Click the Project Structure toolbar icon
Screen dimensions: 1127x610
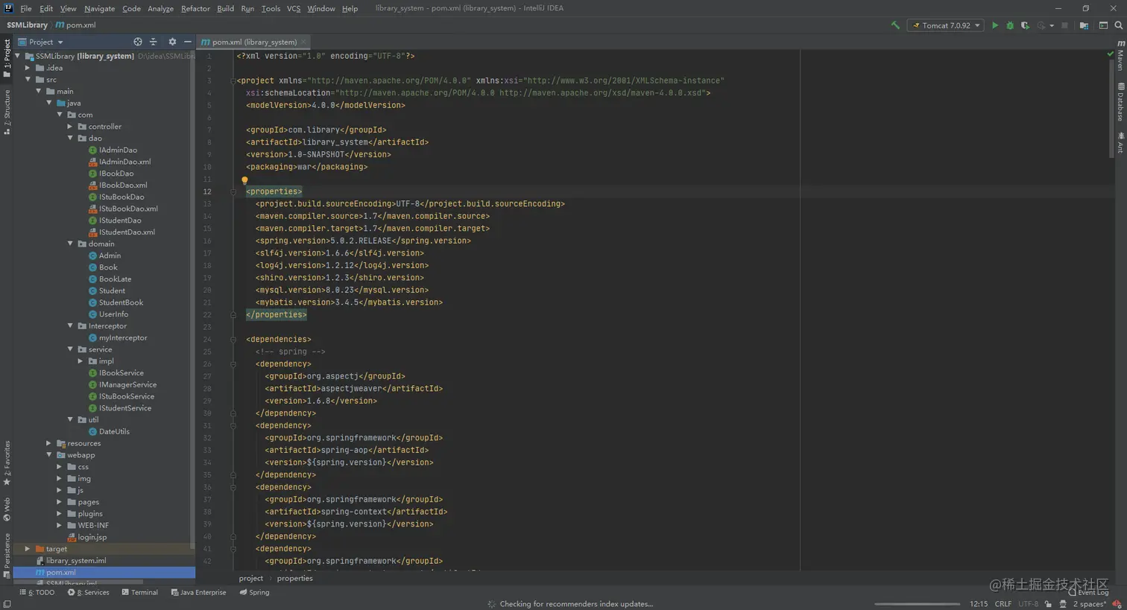click(x=1084, y=25)
